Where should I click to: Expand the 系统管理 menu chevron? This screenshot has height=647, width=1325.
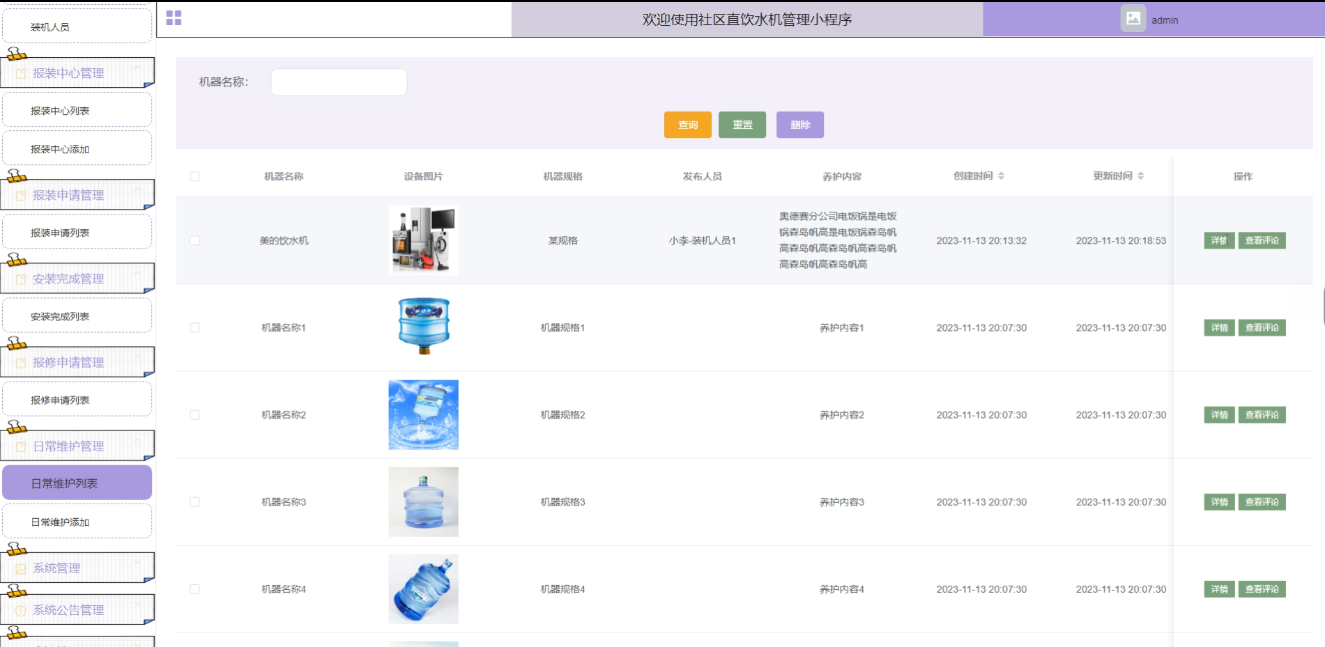pyautogui.click(x=137, y=562)
